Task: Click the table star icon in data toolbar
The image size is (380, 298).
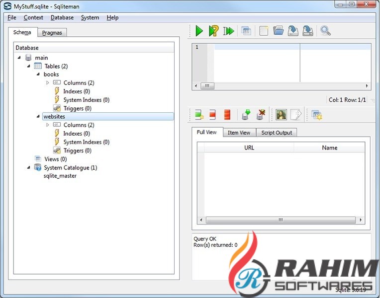Action: tap(316, 115)
